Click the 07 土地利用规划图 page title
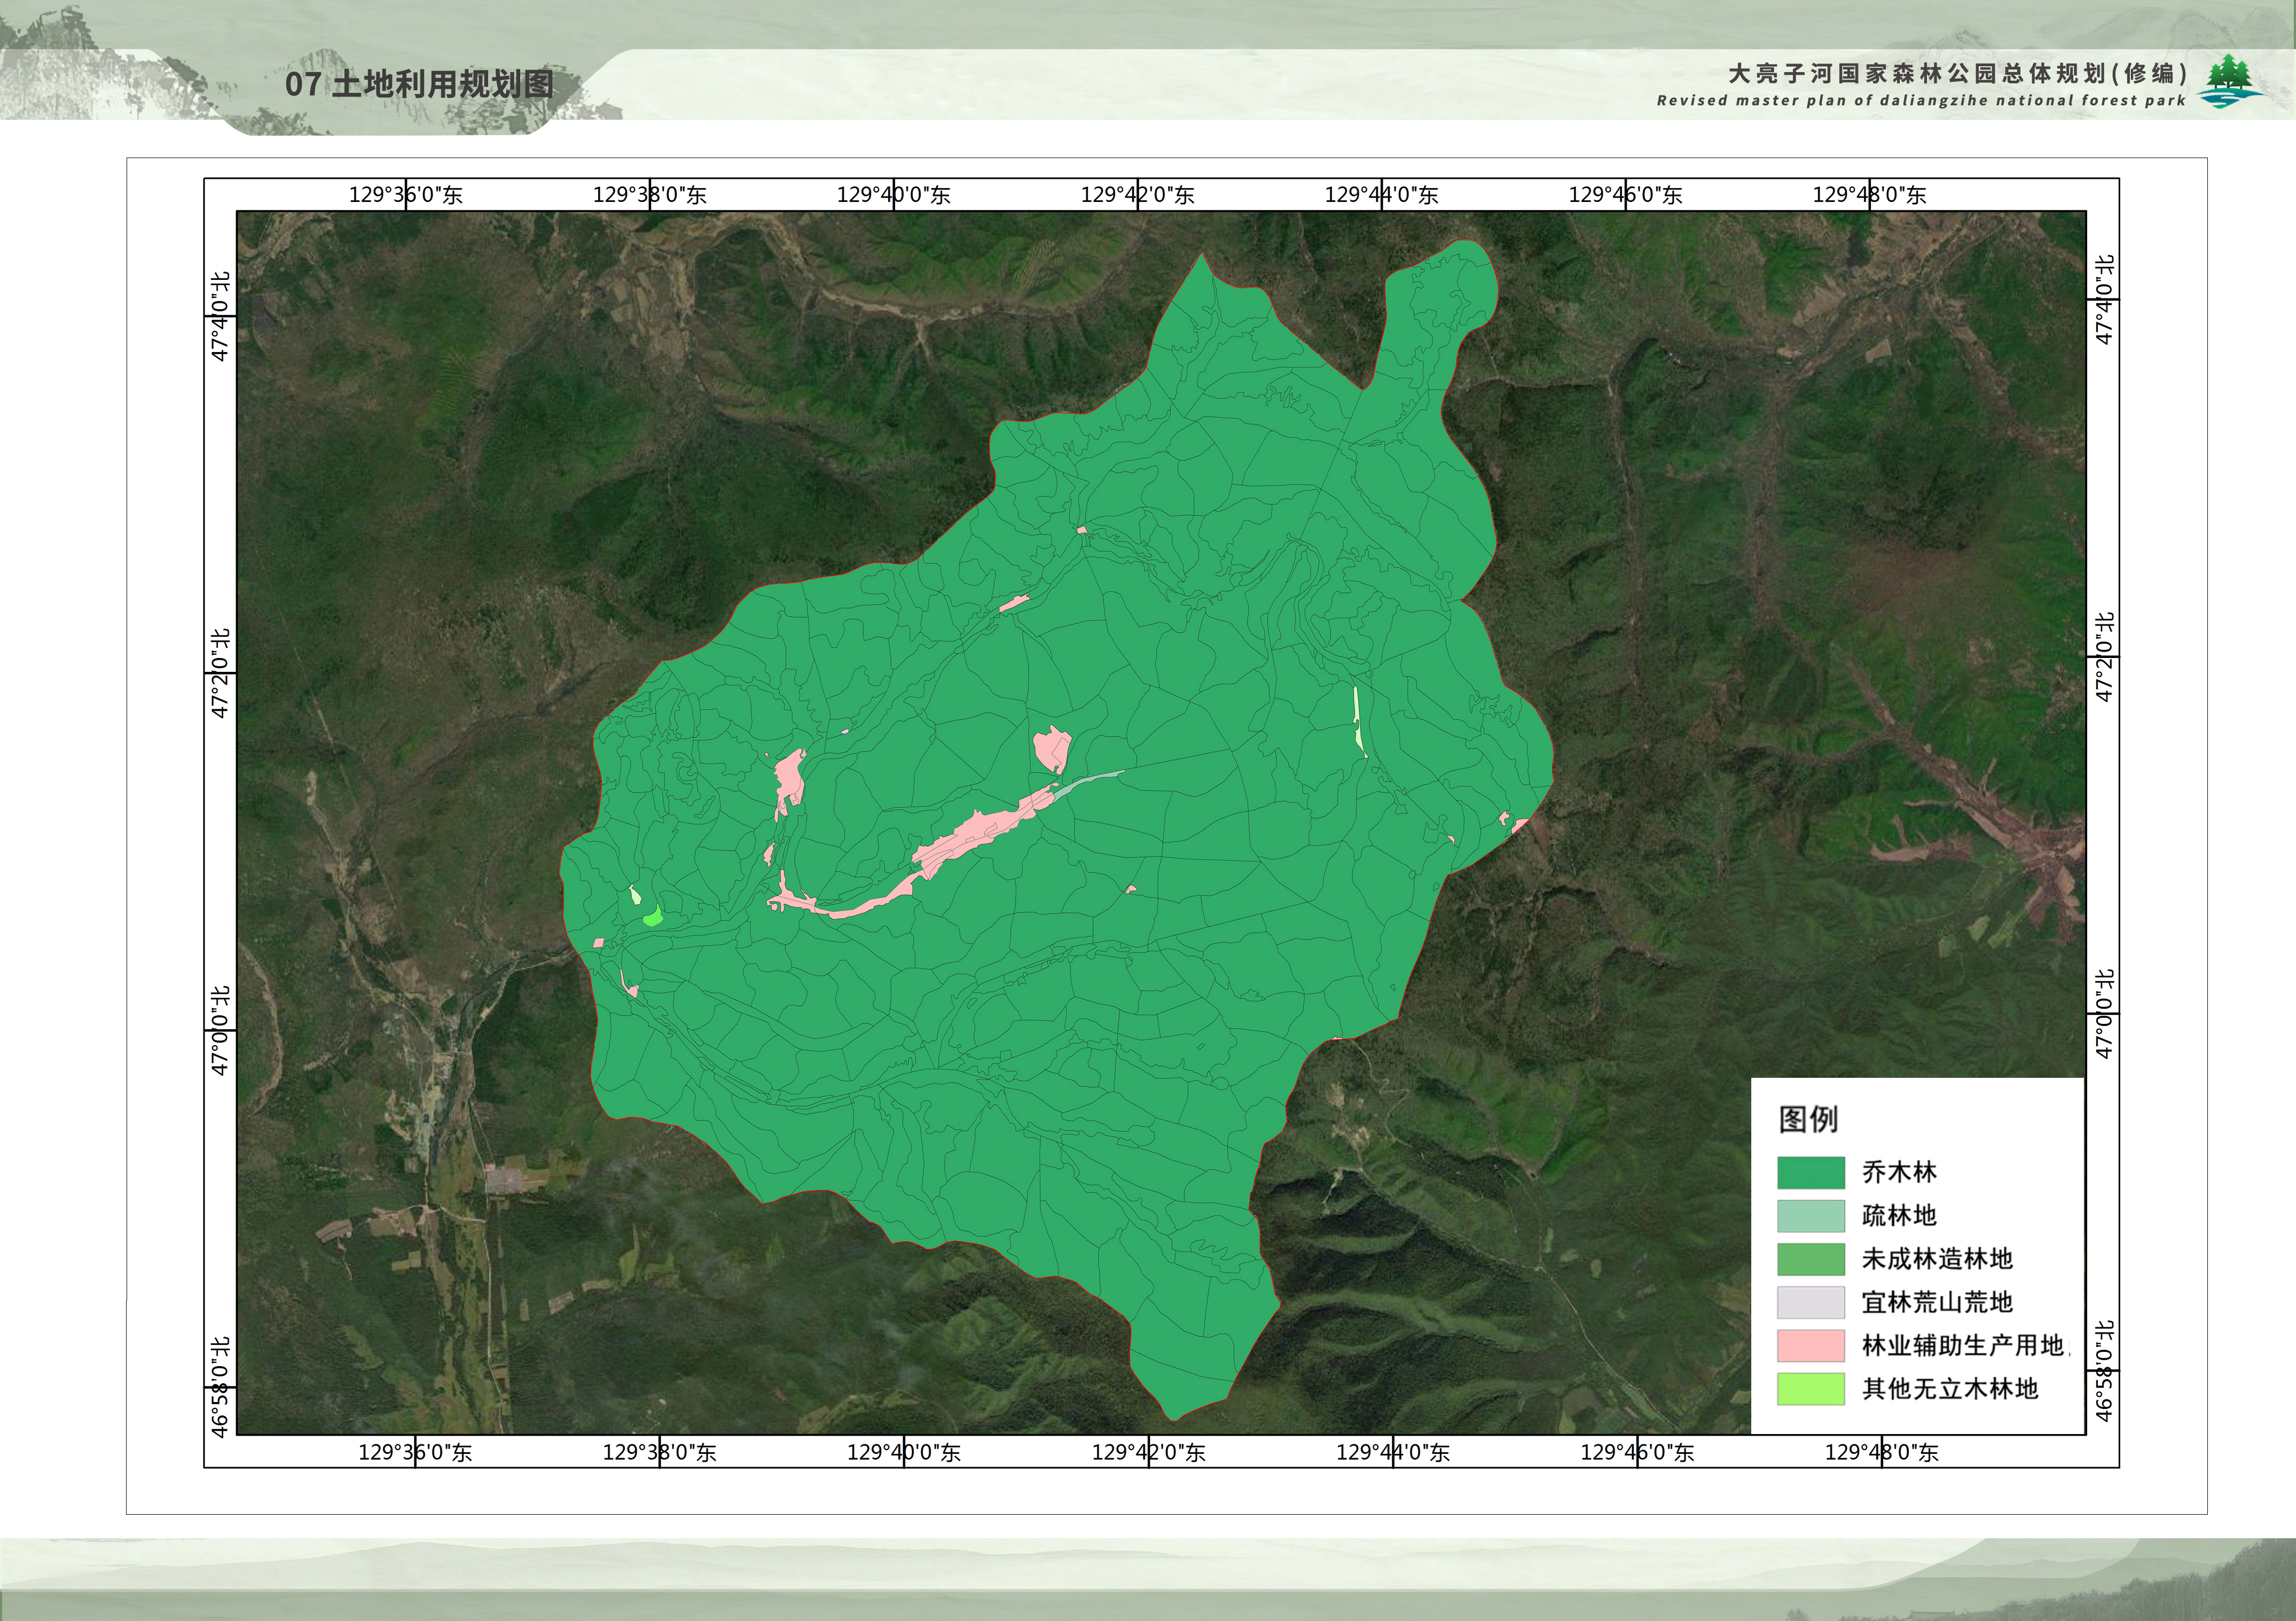 pos(419,84)
